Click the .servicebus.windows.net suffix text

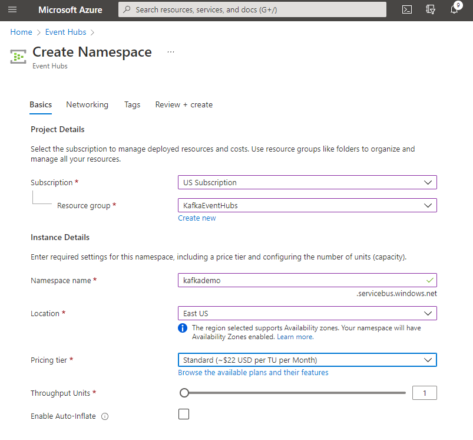coord(396,294)
